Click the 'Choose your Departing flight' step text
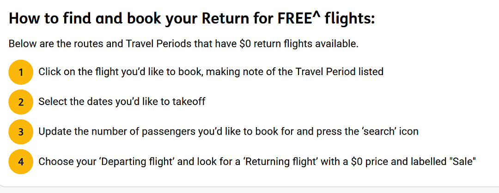 pyautogui.click(x=257, y=161)
